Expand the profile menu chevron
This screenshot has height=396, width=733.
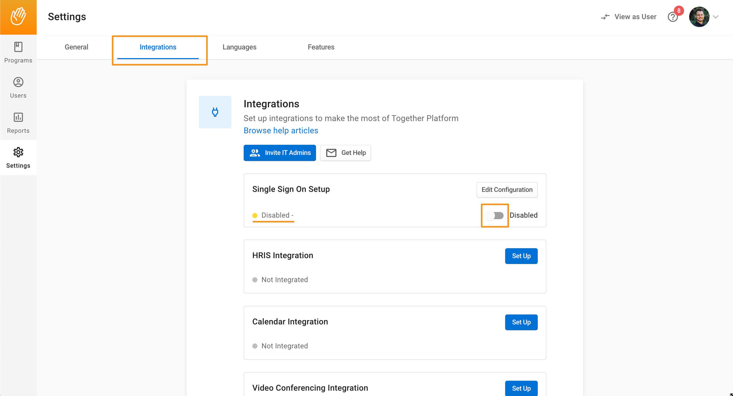pos(716,17)
